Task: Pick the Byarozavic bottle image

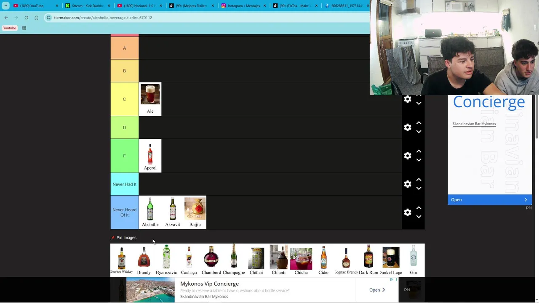Action: [x=166, y=260]
